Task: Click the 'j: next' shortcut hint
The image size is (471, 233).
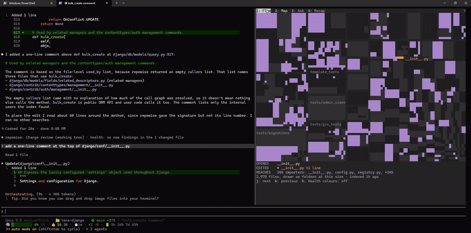Action: (263, 181)
